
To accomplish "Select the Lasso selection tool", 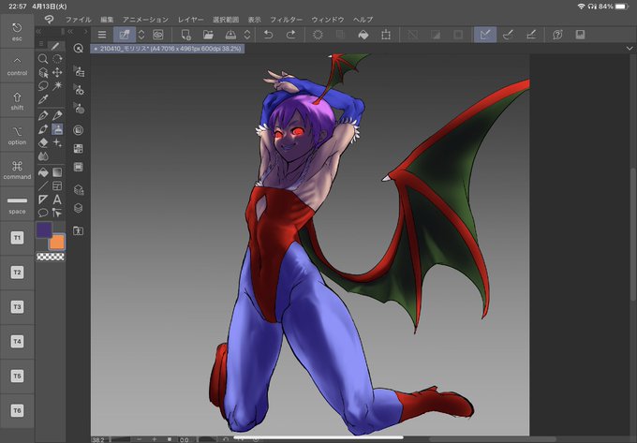I will tap(43, 85).
